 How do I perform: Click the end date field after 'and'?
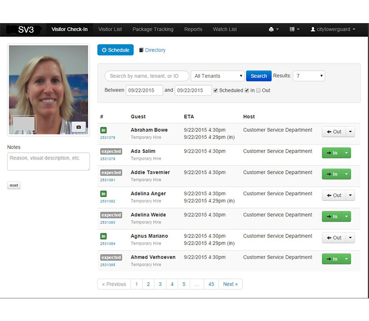coord(193,90)
